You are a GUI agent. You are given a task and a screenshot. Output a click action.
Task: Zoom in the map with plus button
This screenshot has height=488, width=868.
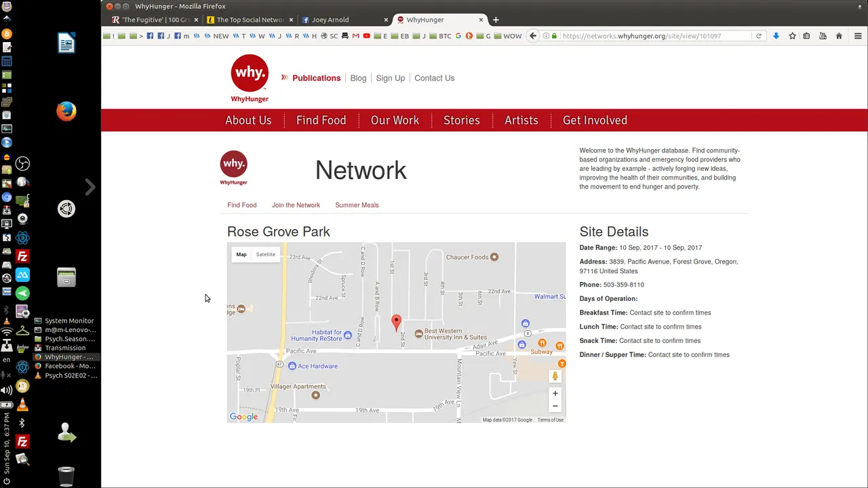tap(555, 393)
